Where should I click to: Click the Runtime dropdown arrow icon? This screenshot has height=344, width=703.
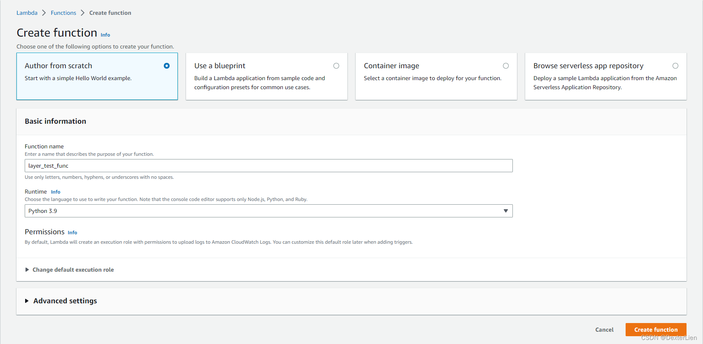point(506,211)
